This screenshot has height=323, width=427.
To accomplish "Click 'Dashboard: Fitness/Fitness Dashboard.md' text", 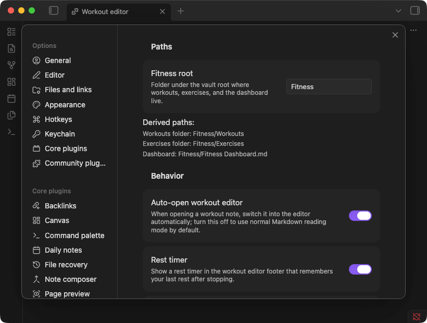I will tap(205, 154).
